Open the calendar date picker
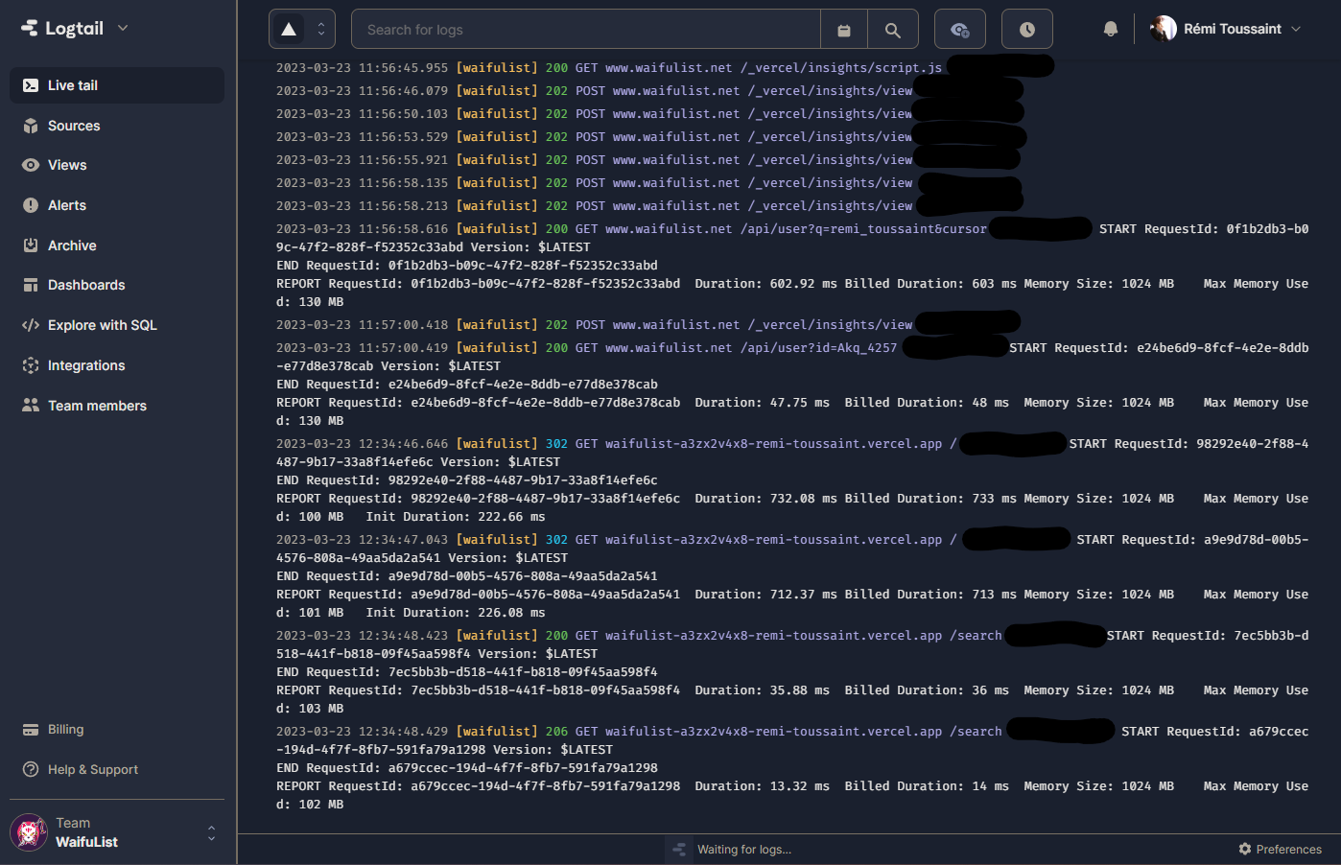Image resolution: width=1341 pixels, height=865 pixels. tap(844, 30)
